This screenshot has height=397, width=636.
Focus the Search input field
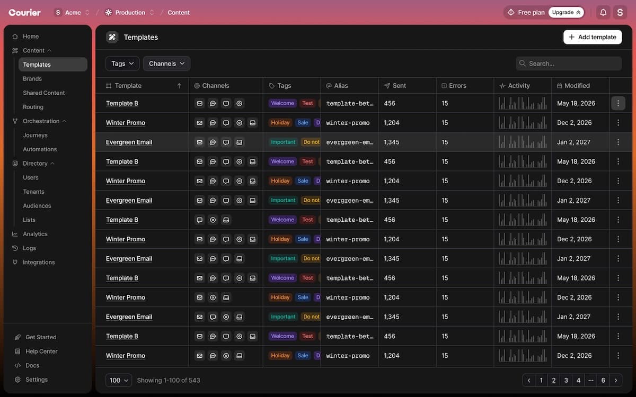click(x=569, y=64)
